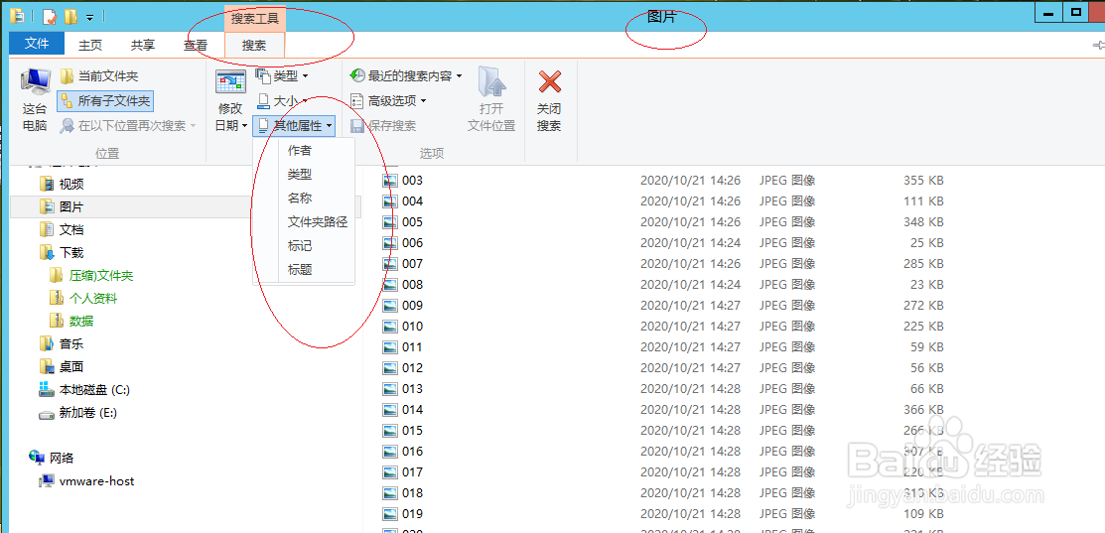
Task: Click the app folder icon in title bar
Action: tap(18, 15)
